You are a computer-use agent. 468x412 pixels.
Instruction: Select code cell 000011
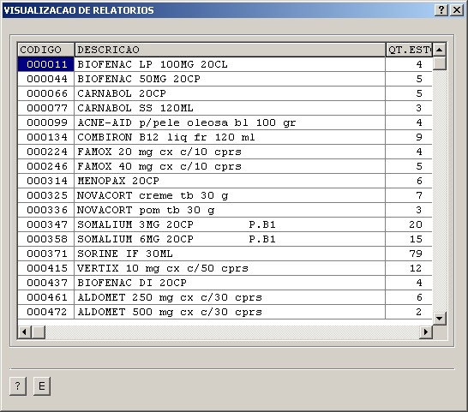[46, 64]
